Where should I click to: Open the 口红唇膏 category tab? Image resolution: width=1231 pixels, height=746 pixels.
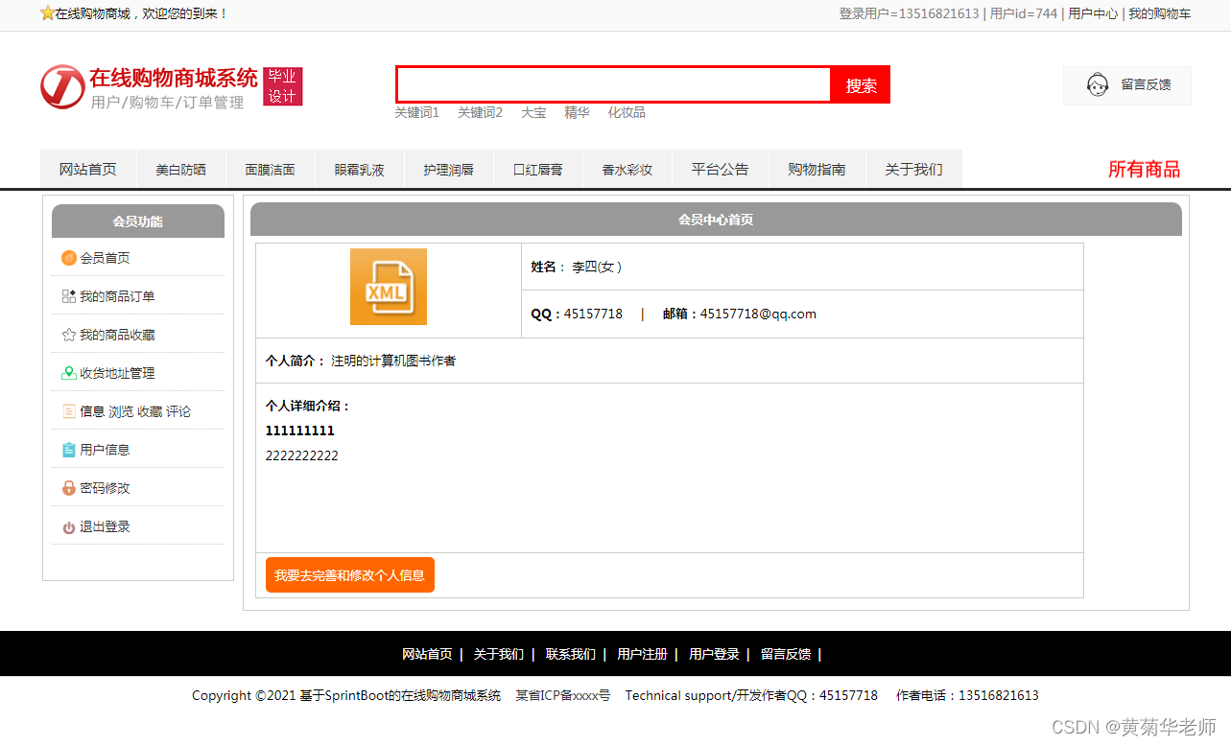pos(538,170)
